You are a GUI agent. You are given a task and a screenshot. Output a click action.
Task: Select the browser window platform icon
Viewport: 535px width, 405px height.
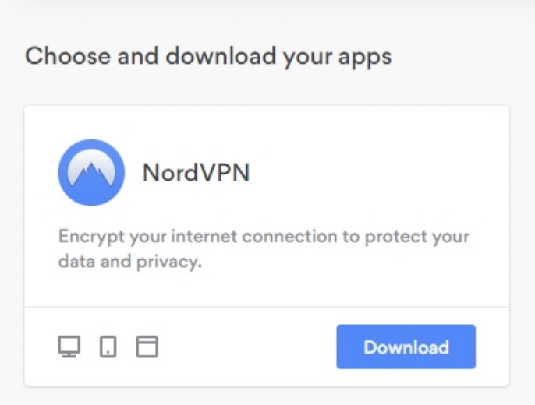click(147, 347)
